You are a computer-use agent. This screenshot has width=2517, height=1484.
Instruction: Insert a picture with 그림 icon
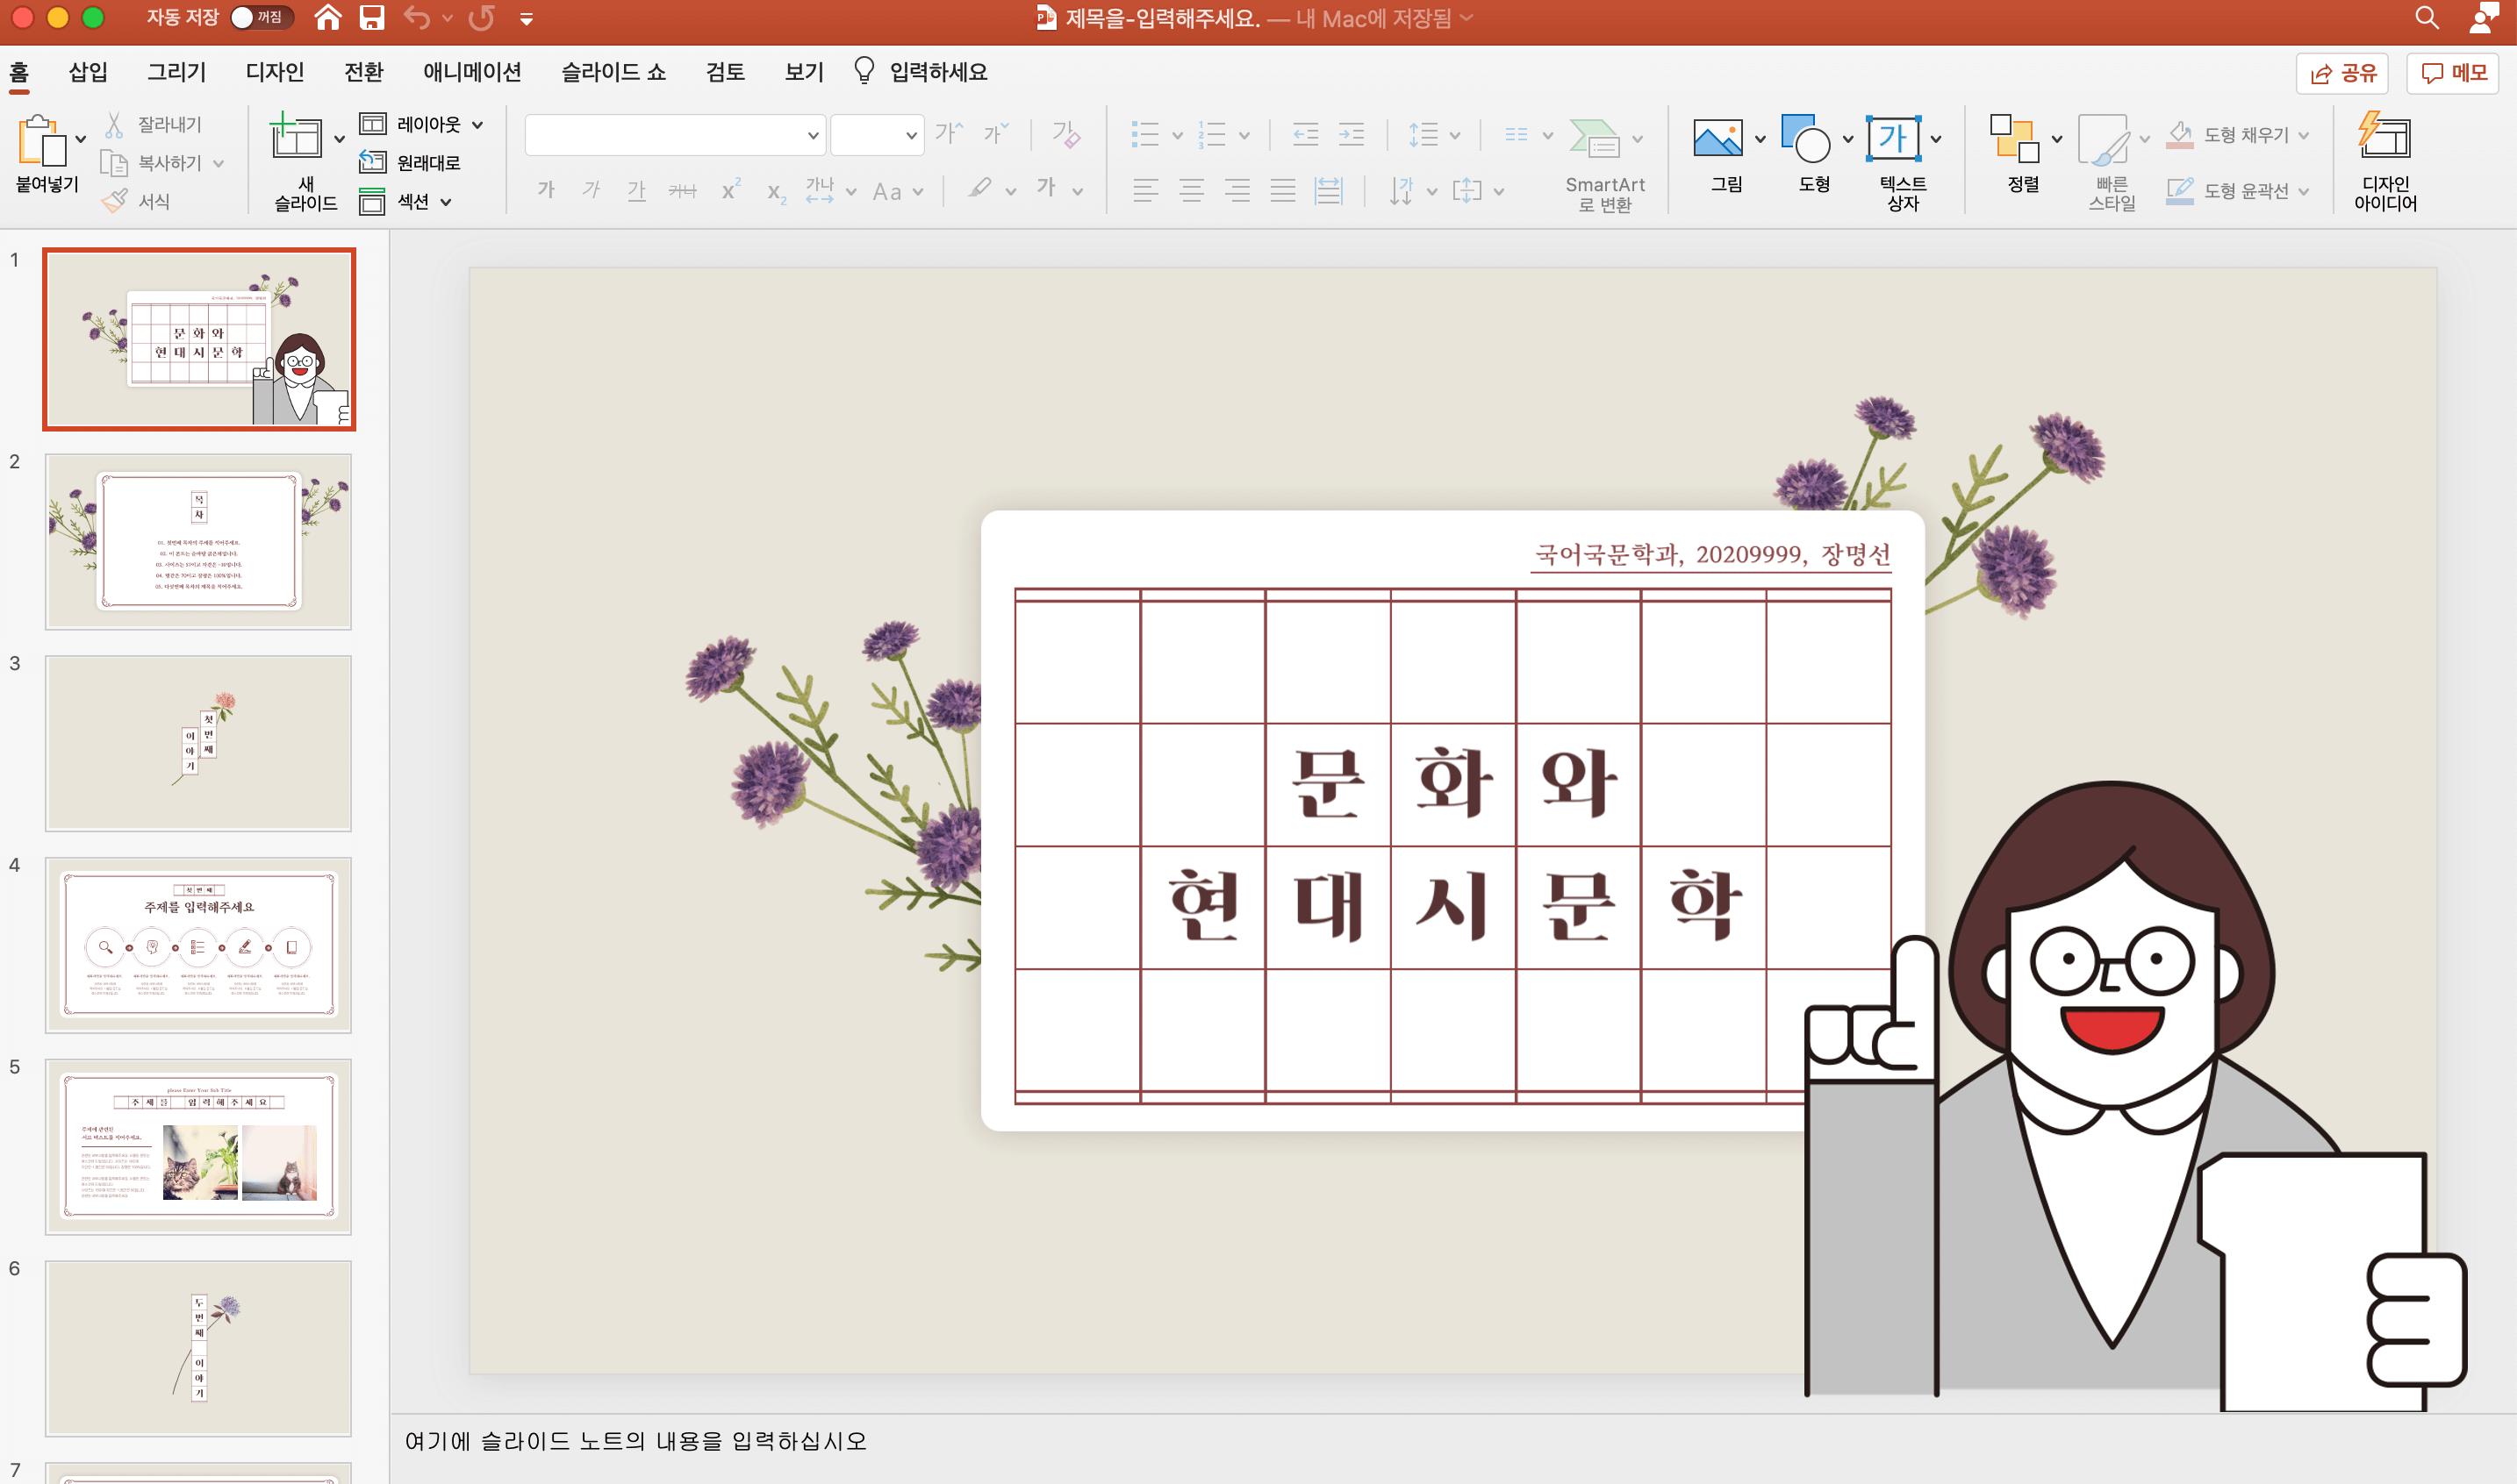(1717, 139)
